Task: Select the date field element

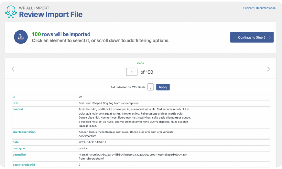Action: (15, 142)
